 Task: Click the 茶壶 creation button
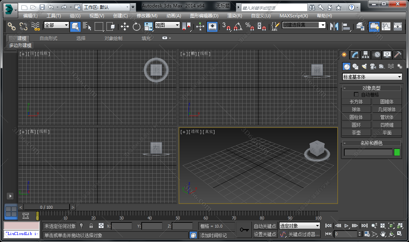356,132
